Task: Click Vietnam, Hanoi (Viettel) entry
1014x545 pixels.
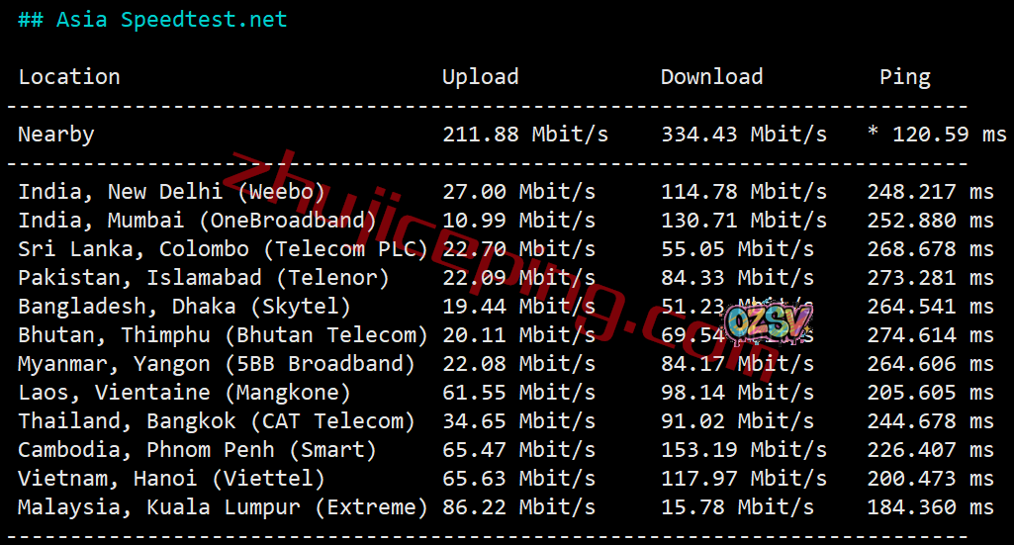Action: [x=171, y=479]
